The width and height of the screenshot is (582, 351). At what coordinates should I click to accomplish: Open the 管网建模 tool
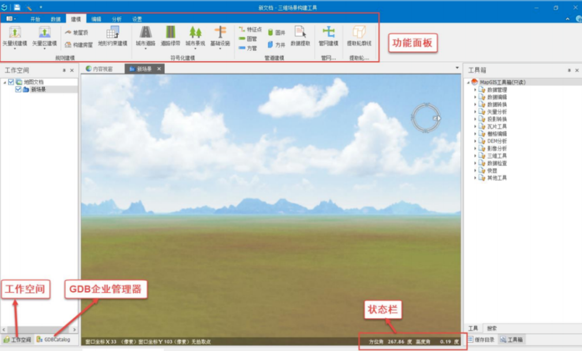pos(328,32)
